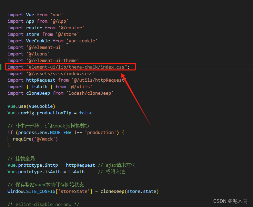Click the comment mentioning vuex本地储存
The image size is (253, 207).
click(45, 185)
